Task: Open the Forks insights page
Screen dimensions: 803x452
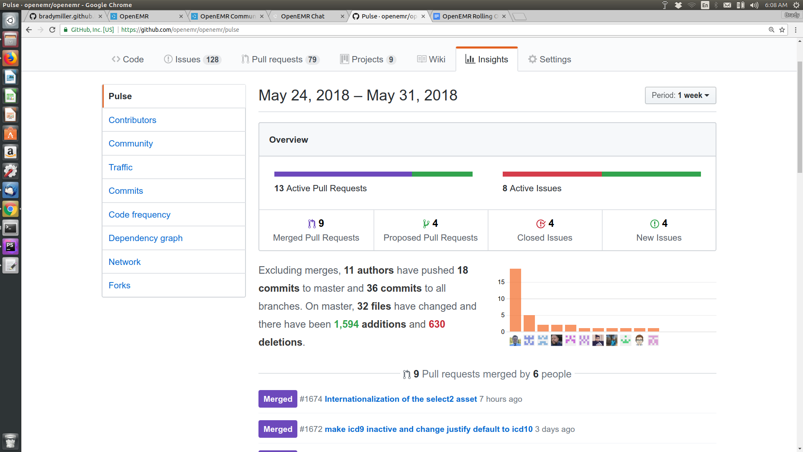Action: coord(119,285)
